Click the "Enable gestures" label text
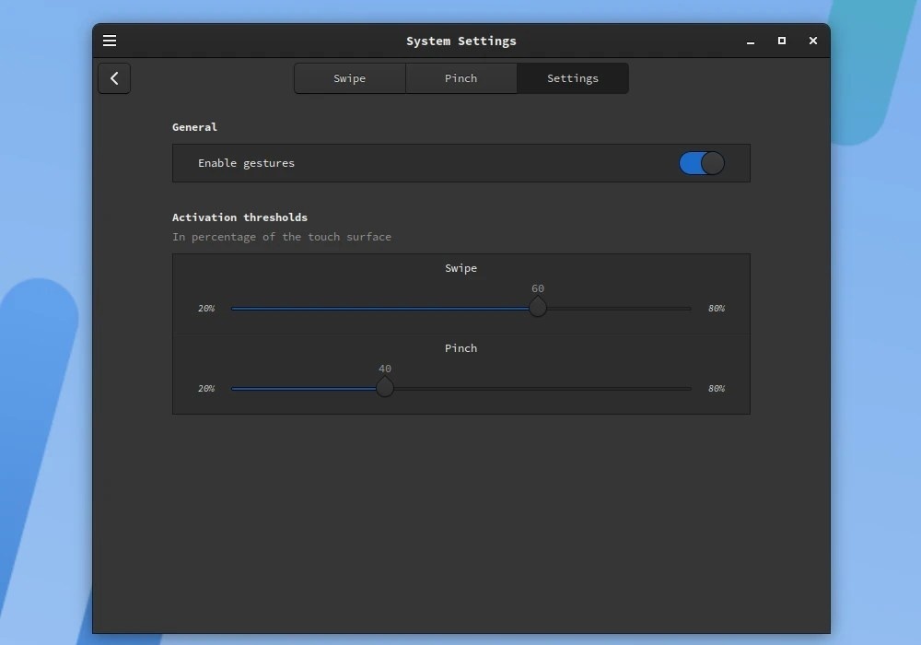Screen dimensions: 921x645 [246, 163]
